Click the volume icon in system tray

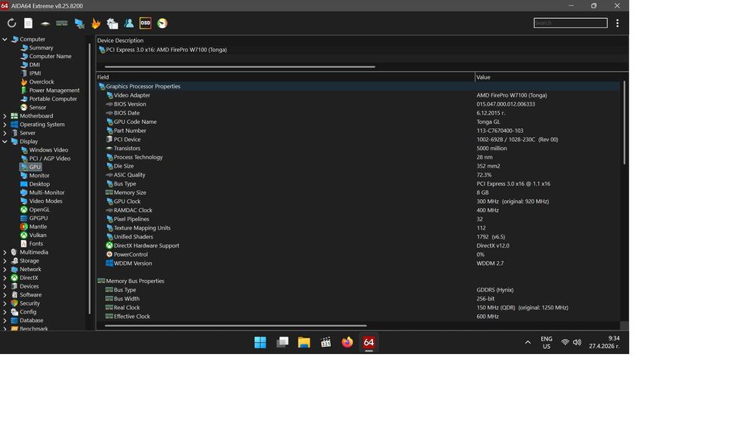coord(577,342)
